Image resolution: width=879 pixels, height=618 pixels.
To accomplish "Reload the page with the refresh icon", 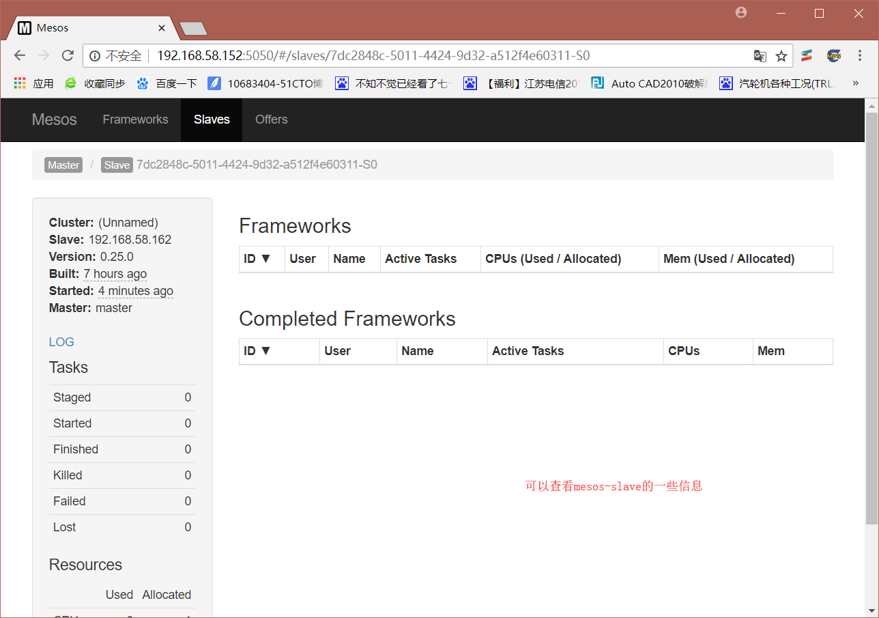I will [68, 55].
